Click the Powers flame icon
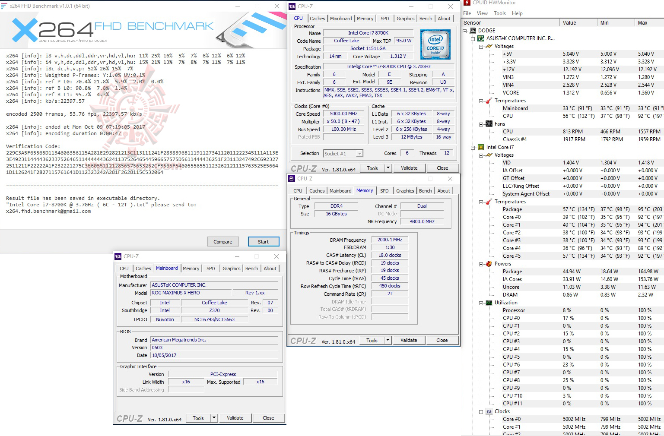 coord(489,264)
